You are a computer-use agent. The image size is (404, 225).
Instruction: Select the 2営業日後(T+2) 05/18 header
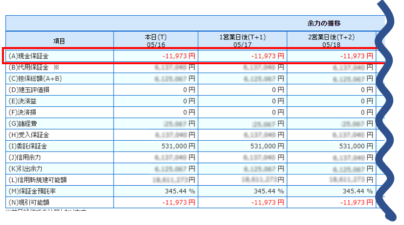[331, 41]
